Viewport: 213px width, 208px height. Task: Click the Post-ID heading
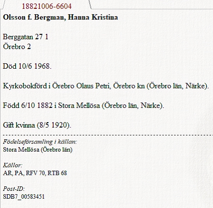pos(14,189)
